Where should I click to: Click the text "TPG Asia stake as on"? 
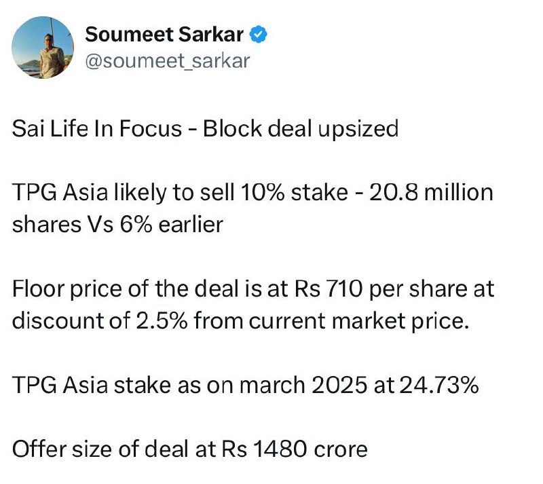point(124,386)
